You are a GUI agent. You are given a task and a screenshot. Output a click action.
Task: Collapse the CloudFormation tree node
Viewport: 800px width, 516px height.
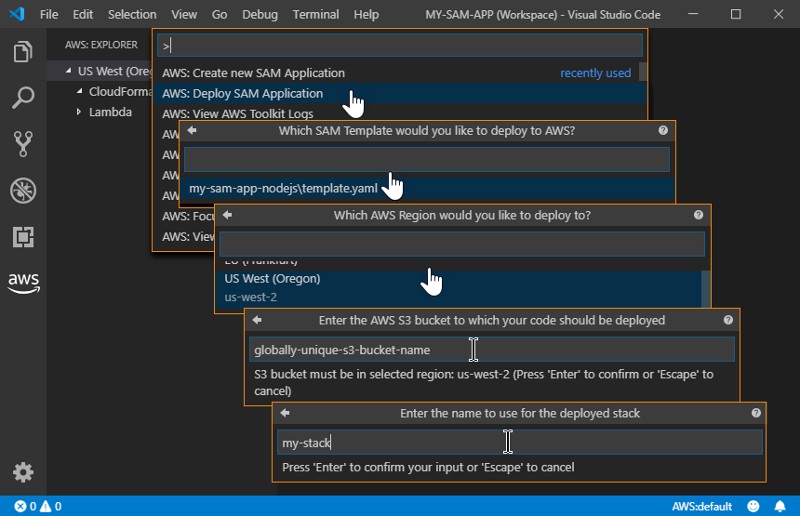tap(79, 91)
